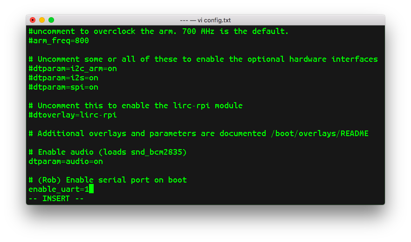Click the line '#arm_freq=800'
411x242 pixels.
[x=59, y=40]
